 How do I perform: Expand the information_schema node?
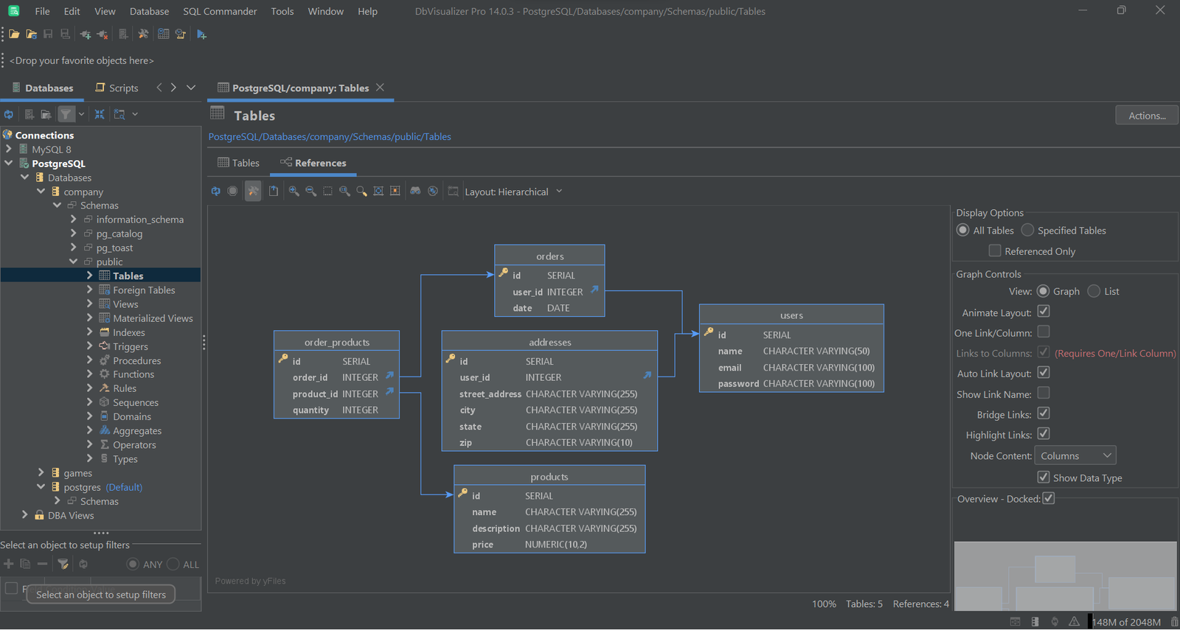click(x=73, y=219)
